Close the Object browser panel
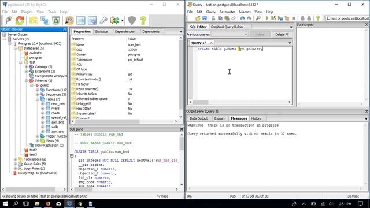This screenshot has width=370, height=208. [x=65, y=29]
